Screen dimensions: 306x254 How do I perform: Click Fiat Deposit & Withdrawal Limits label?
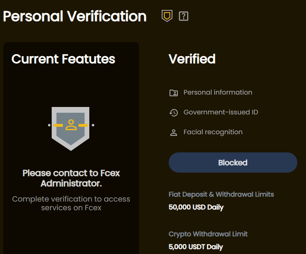pos(221,195)
